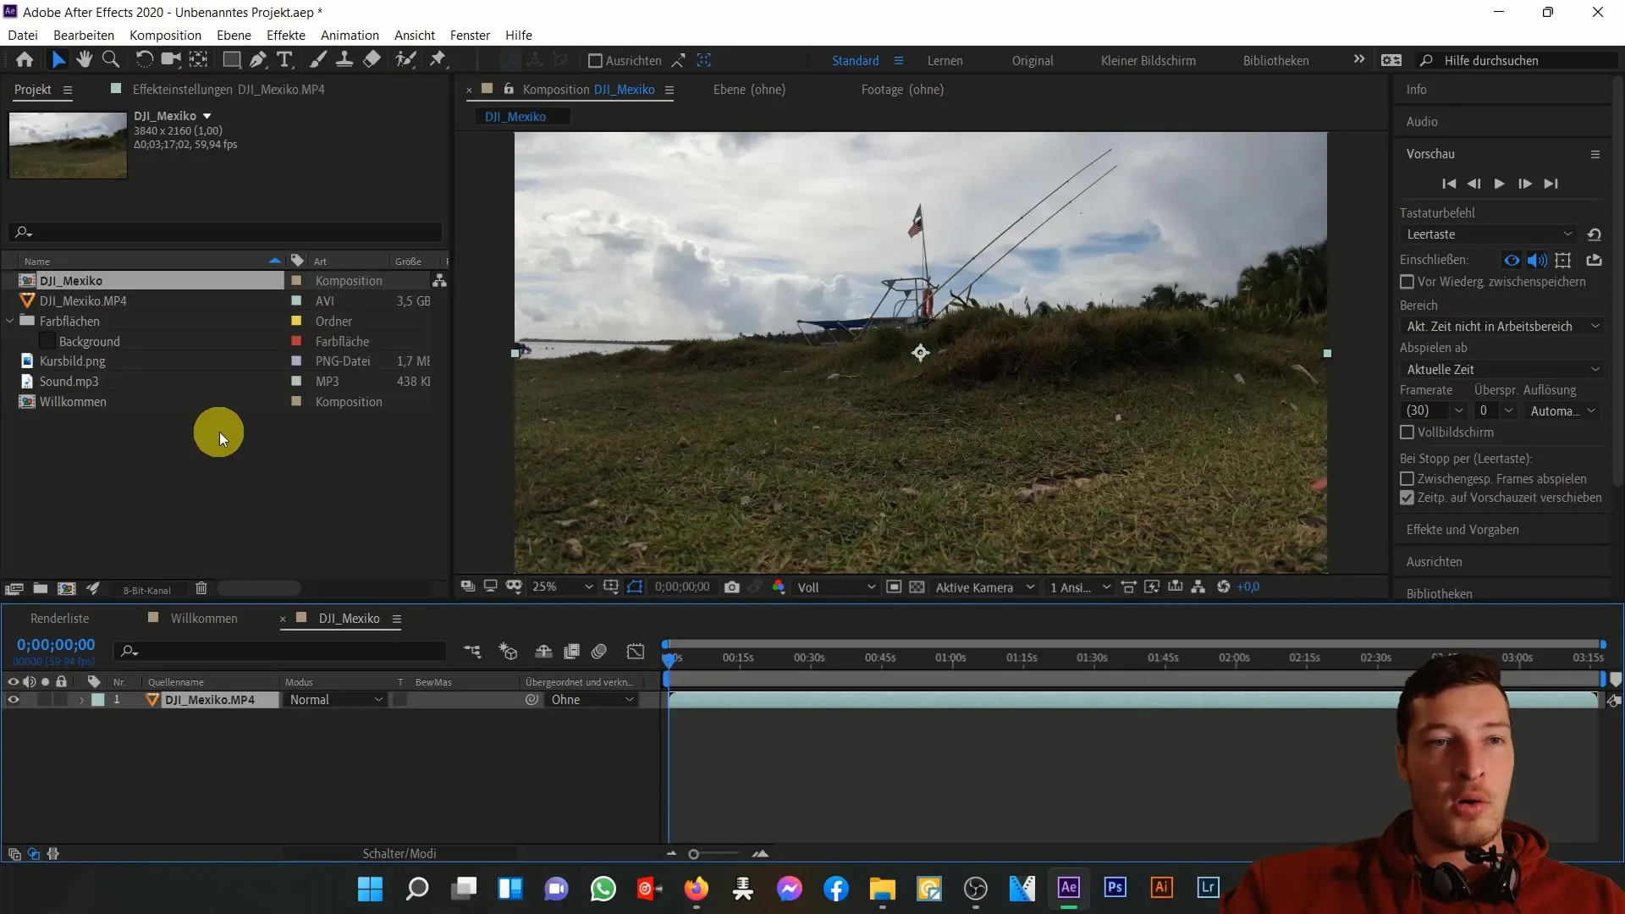
Task: Select the Hand tool
Action: 84,60
